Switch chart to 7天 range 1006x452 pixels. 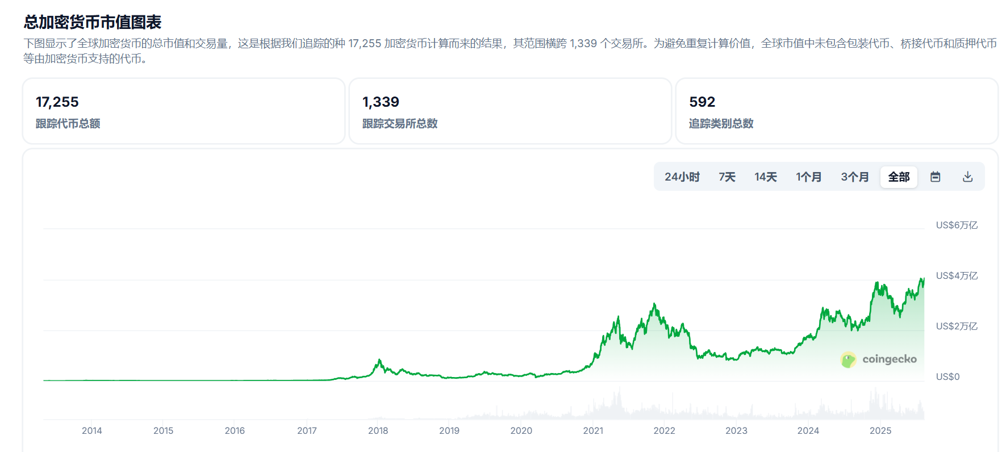click(x=727, y=177)
